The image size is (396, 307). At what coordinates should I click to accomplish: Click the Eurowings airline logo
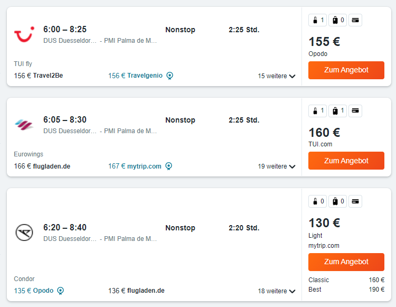point(24,125)
